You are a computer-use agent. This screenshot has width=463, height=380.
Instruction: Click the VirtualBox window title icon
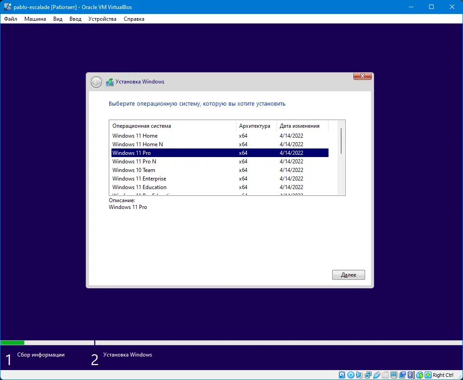(x=7, y=7)
